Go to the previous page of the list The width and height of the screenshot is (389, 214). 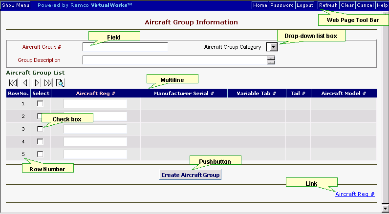pyautogui.click(x=24, y=83)
